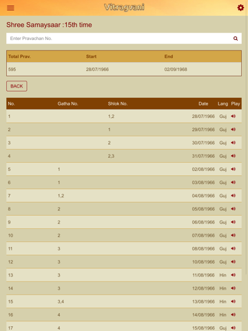
Task: Select the date 08/08/1966 in row 11
Action: 203,248
